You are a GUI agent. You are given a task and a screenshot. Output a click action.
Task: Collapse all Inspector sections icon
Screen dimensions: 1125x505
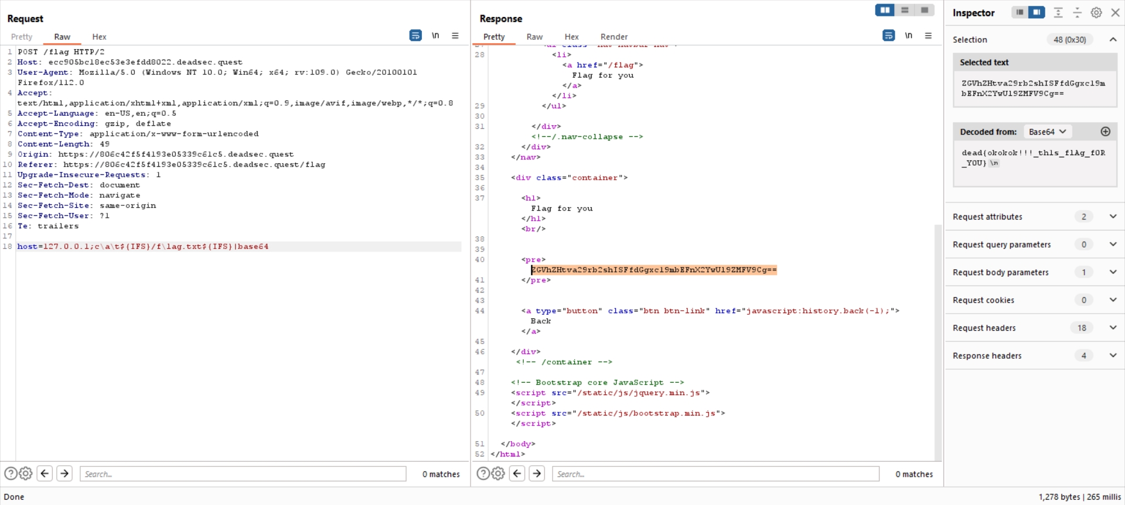pyautogui.click(x=1077, y=12)
